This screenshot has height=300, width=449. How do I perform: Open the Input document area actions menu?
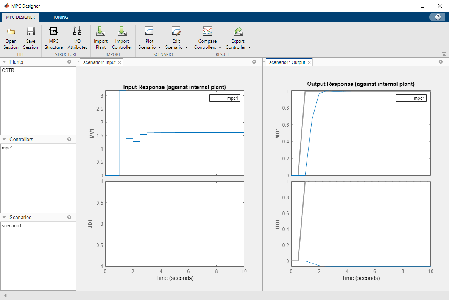coord(254,62)
